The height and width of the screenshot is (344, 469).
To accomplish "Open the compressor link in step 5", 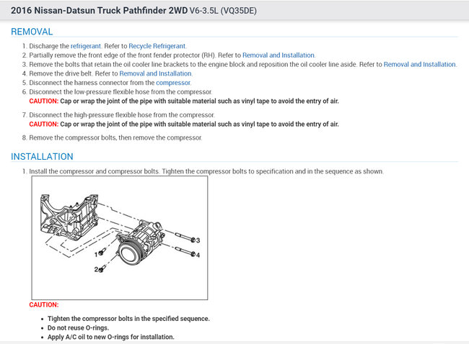I will (x=173, y=83).
